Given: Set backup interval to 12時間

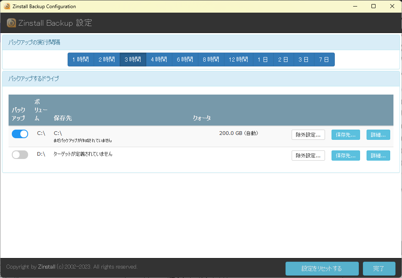Looking at the screenshot, I should [x=238, y=60].
